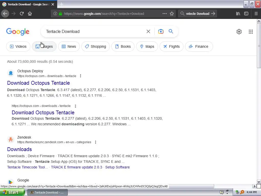Click the green secure padlock icon

[x=60, y=14]
